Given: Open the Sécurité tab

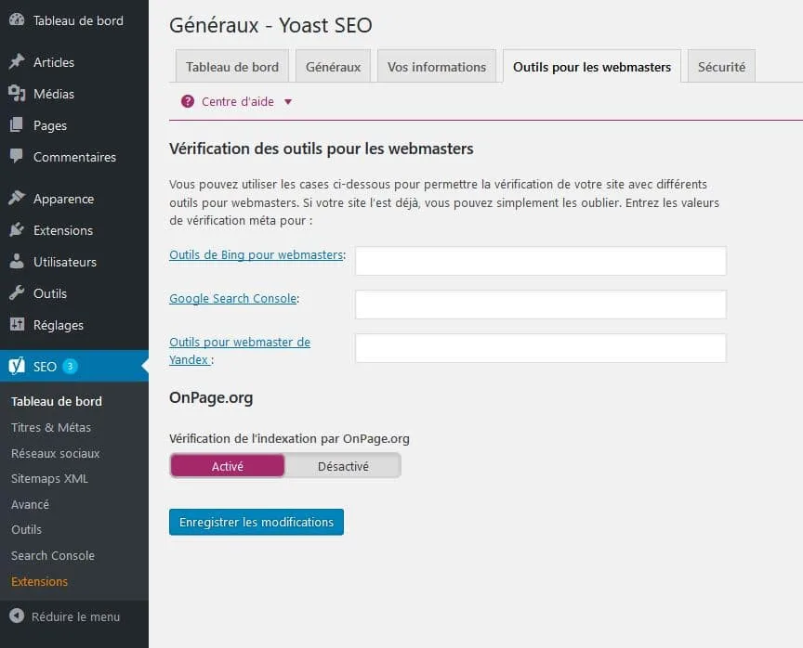Looking at the screenshot, I should (721, 67).
